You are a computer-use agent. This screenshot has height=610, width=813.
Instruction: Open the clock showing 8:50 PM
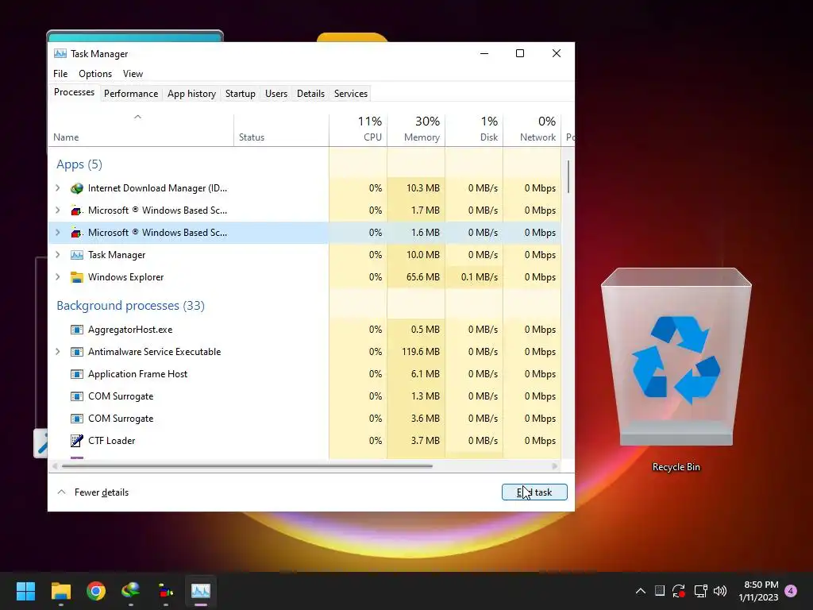(x=758, y=591)
